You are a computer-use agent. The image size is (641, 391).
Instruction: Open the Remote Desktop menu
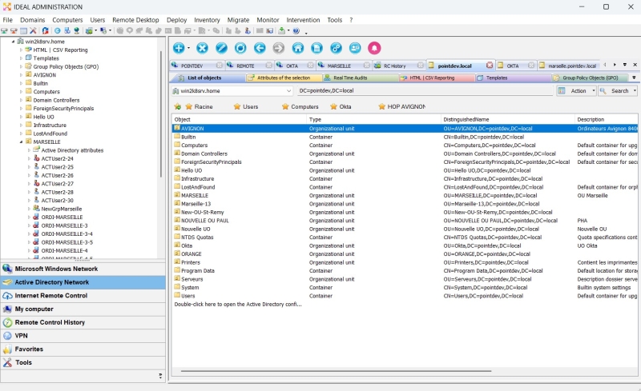pos(135,19)
